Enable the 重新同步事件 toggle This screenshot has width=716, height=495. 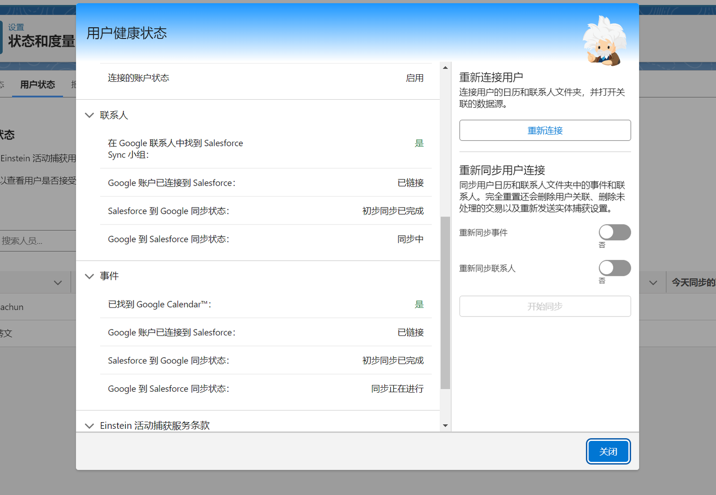pos(614,232)
